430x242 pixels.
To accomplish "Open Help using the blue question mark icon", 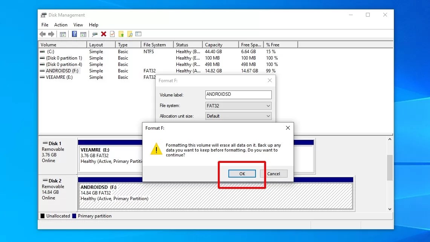I will 74,34.
